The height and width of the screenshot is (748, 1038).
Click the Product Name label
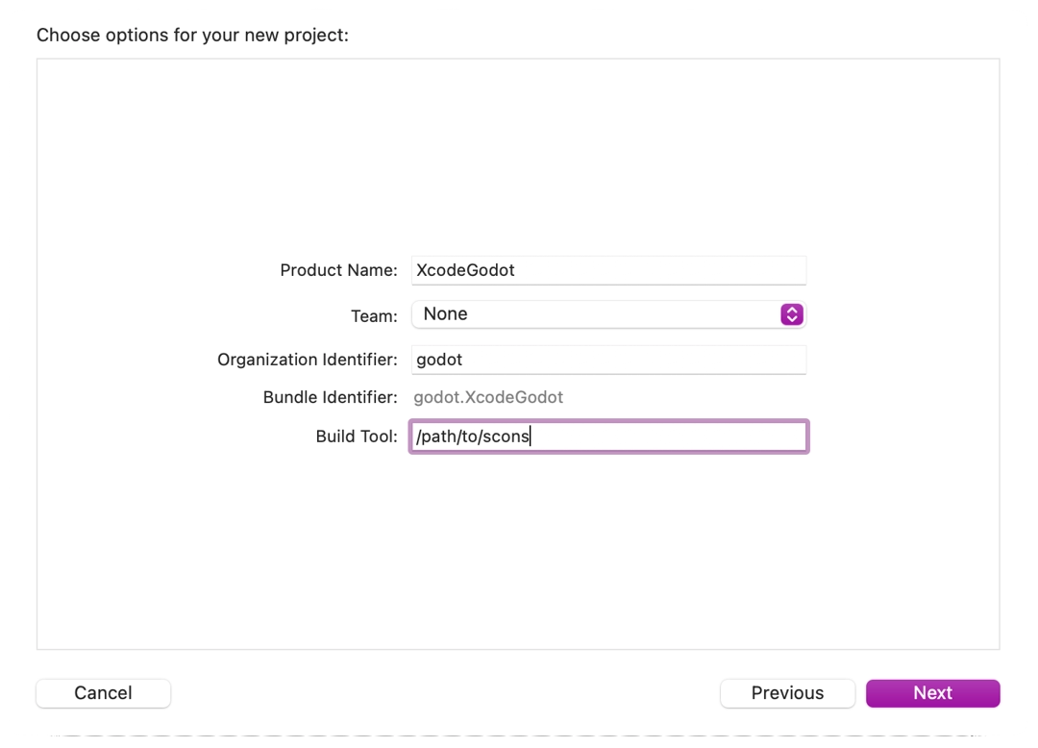pos(338,270)
